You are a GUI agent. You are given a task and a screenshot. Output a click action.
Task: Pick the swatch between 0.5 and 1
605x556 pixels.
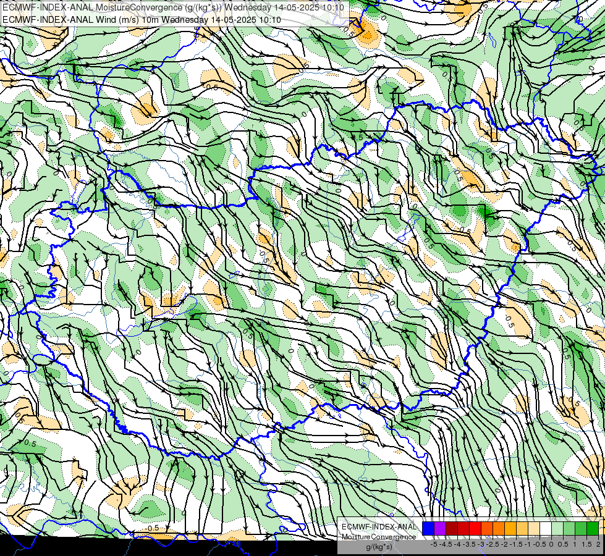coord(570,529)
